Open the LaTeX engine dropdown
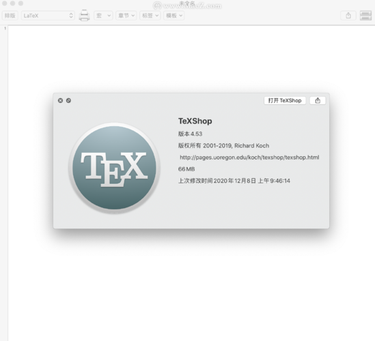This screenshot has width=375, height=341. pos(48,16)
